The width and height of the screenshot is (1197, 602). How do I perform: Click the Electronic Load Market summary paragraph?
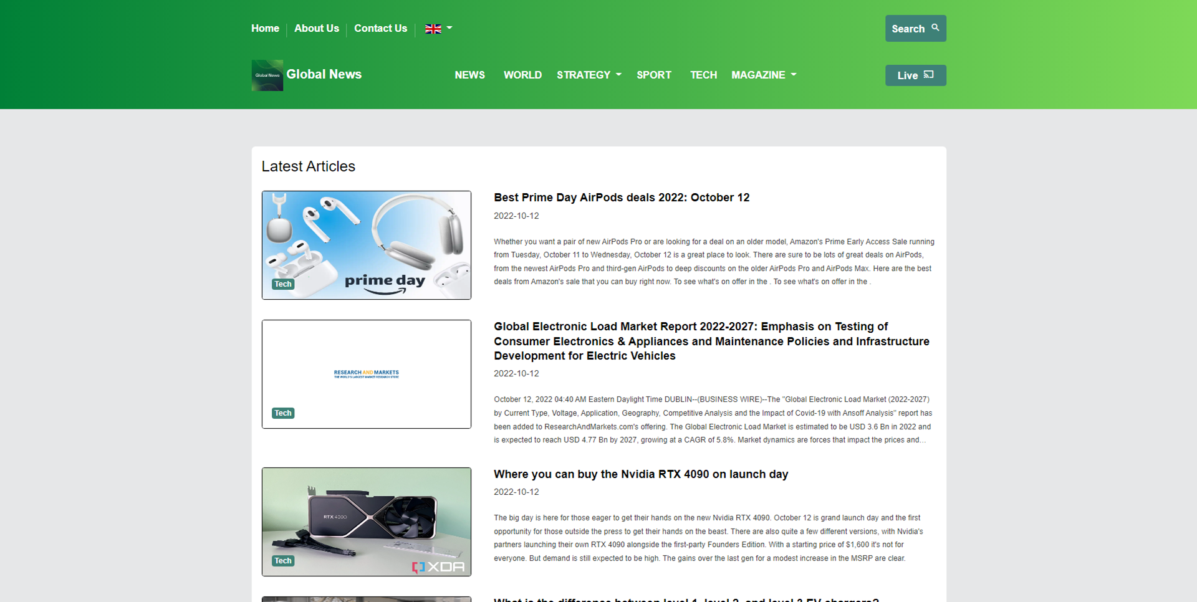tap(713, 419)
